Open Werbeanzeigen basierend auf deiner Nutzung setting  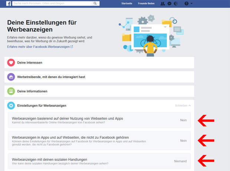pos(99,120)
